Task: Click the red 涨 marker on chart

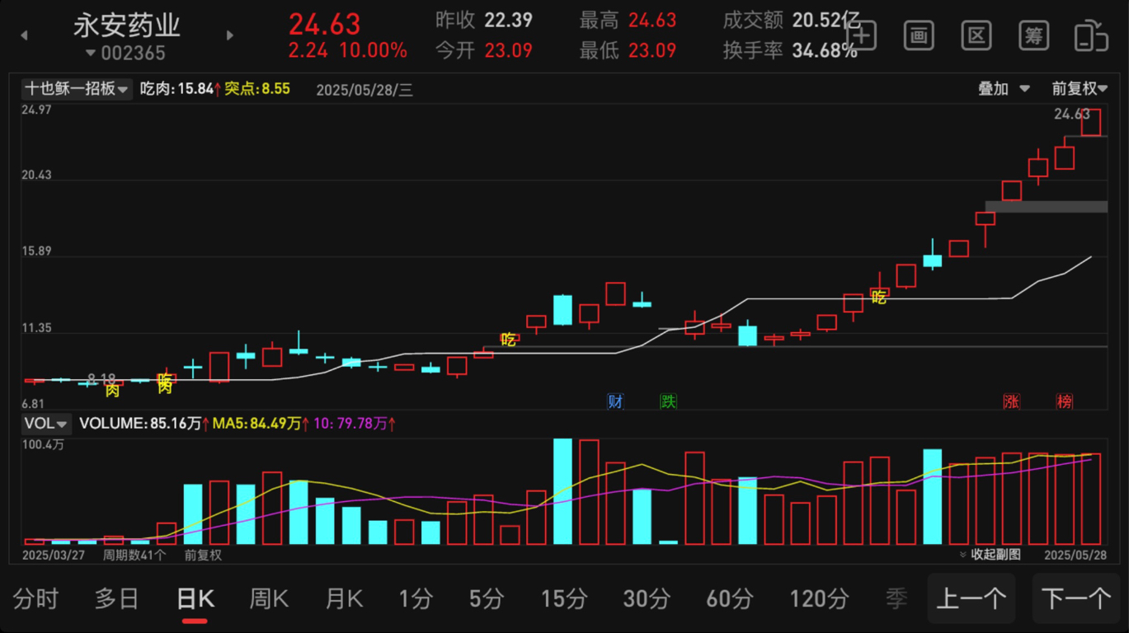Action: [1012, 401]
